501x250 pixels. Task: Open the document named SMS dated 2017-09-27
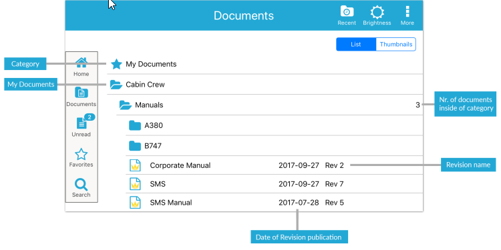(274, 184)
